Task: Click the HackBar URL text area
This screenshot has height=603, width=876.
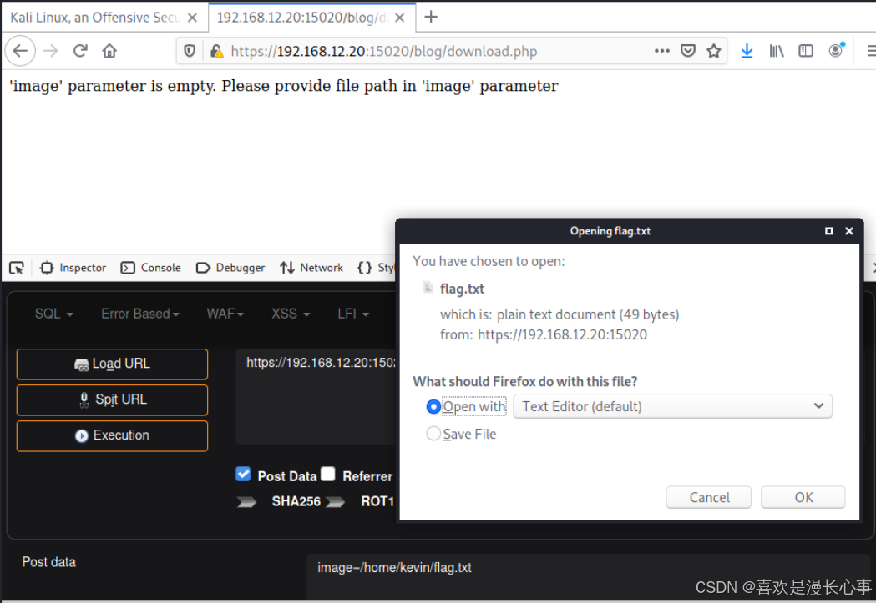Action: pos(316,397)
